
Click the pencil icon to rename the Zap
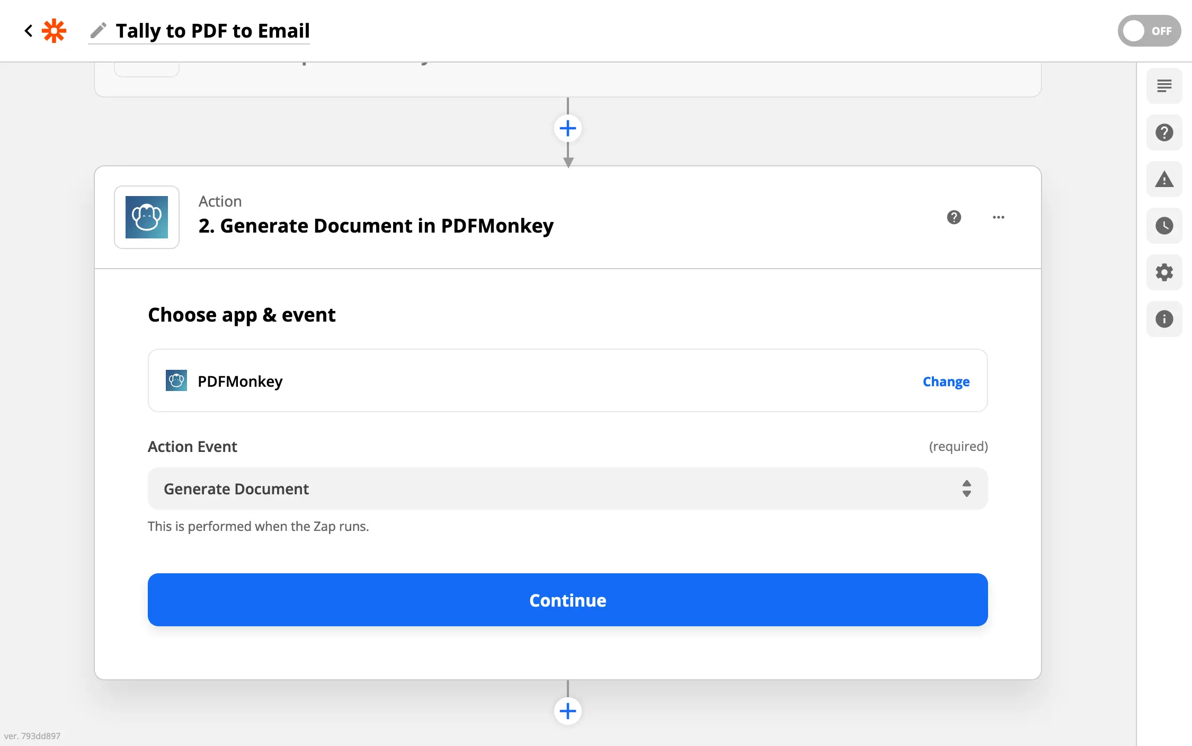pyautogui.click(x=98, y=31)
